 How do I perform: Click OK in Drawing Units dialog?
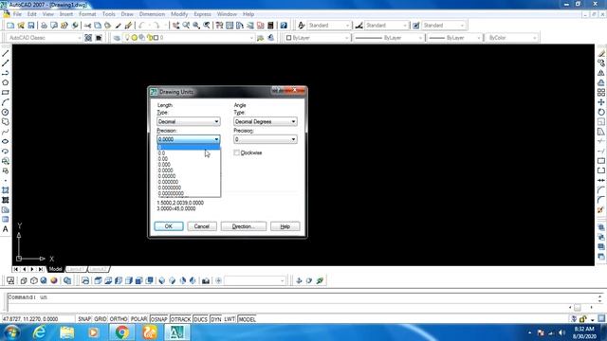tap(169, 226)
